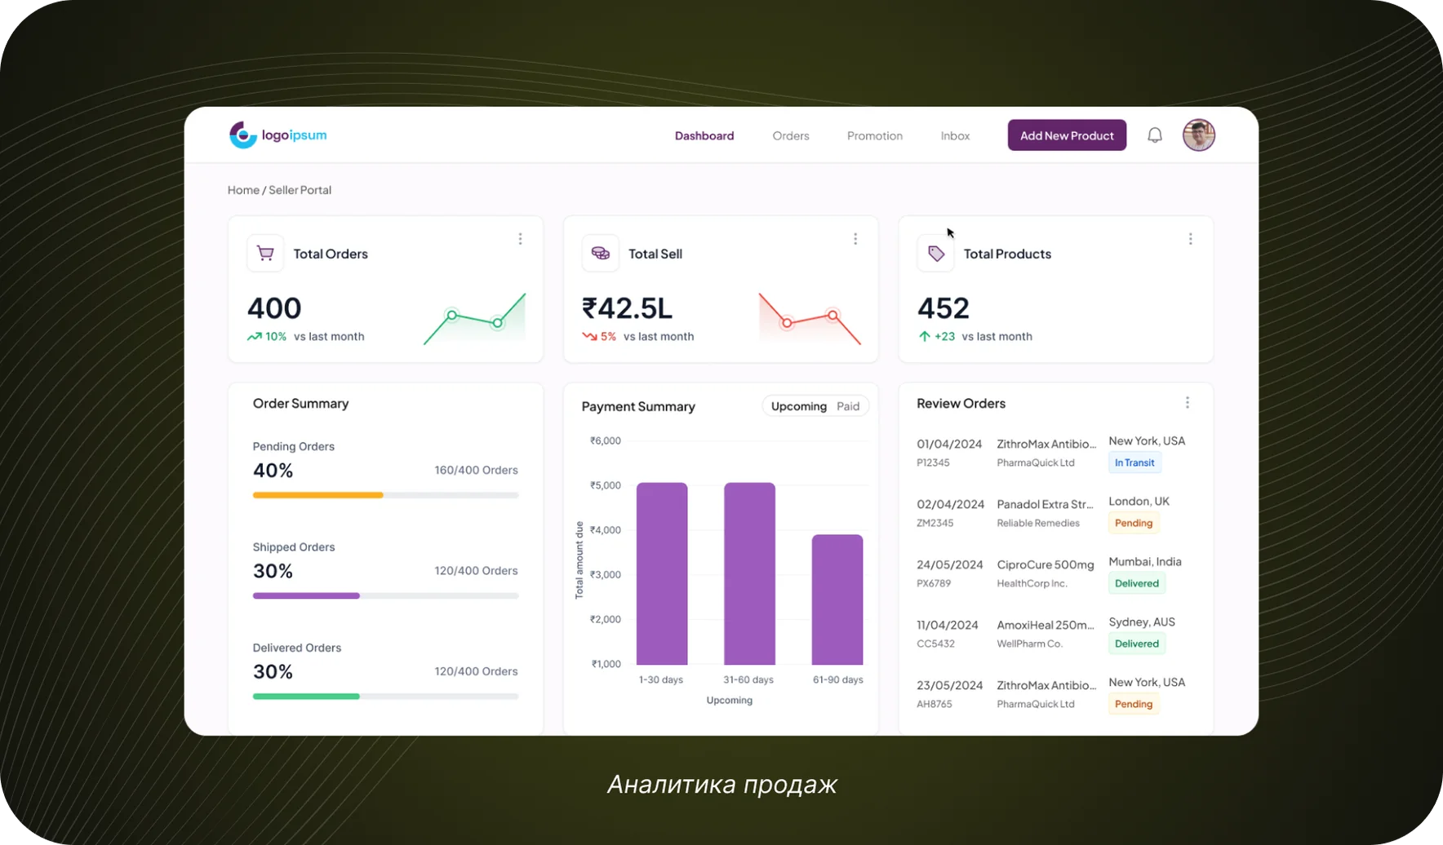Select the AmoxiHeal 250m... product name
The height and width of the screenshot is (845, 1443).
pyautogui.click(x=1046, y=625)
